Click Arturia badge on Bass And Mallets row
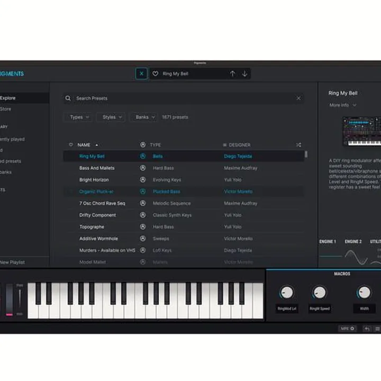 (x=143, y=168)
